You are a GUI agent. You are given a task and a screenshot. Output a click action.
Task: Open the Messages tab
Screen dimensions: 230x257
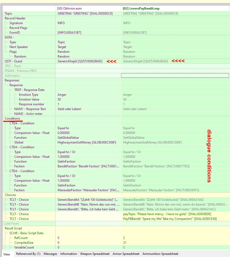pos(50,254)
